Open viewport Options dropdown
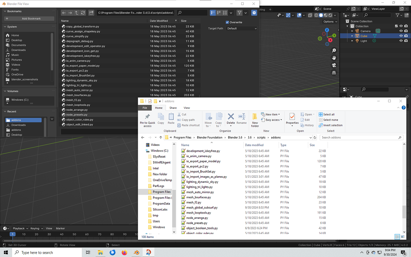This screenshot has width=411, height=257. pyautogui.click(x=330, y=21)
